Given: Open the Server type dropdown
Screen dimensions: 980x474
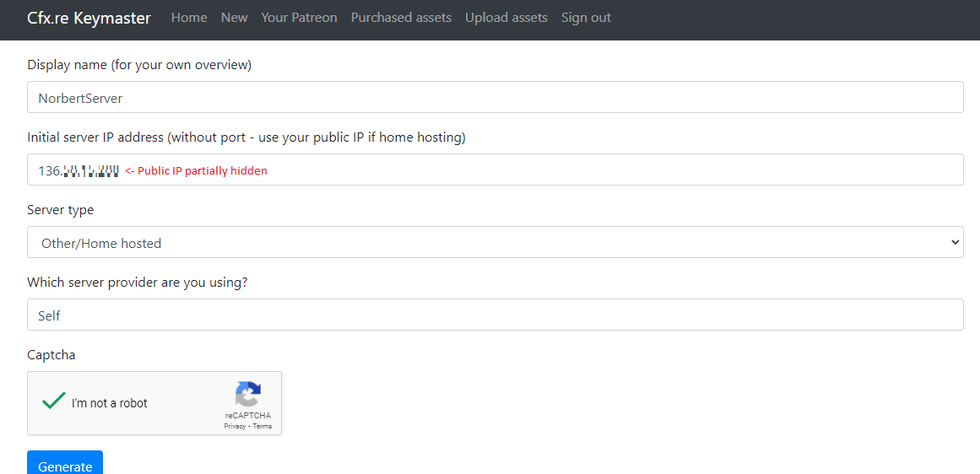Looking at the screenshot, I should 495,243.
